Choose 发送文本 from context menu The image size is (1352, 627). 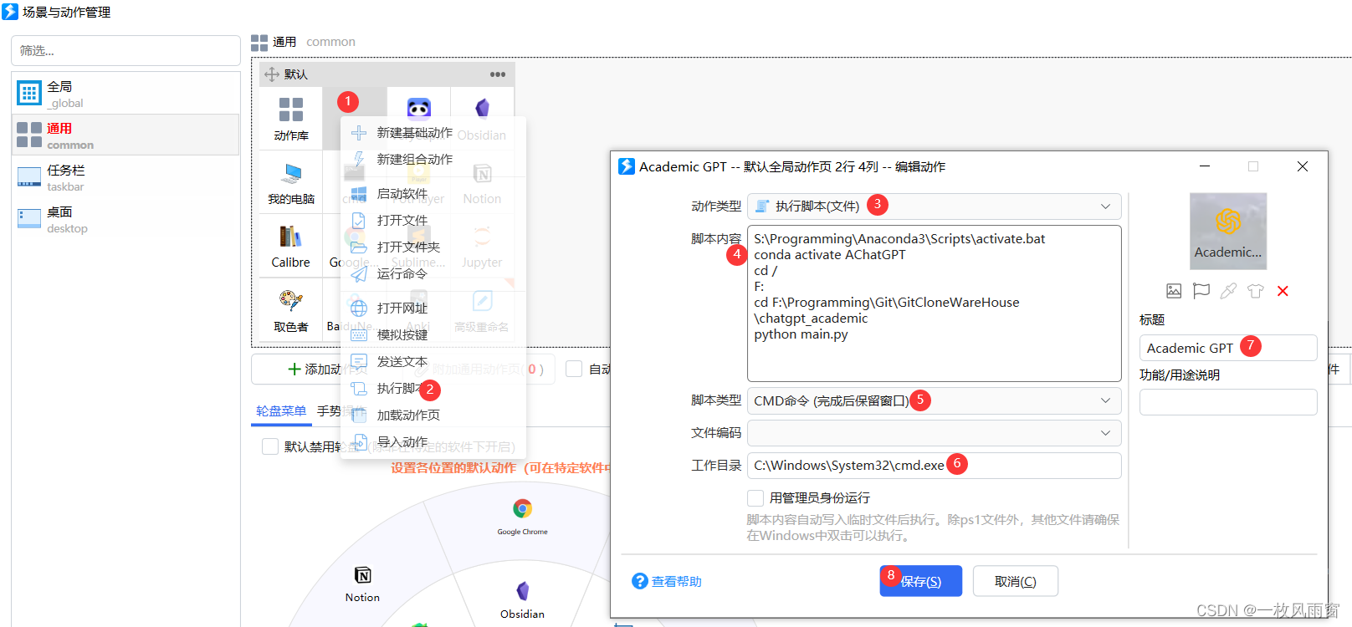coord(433,362)
